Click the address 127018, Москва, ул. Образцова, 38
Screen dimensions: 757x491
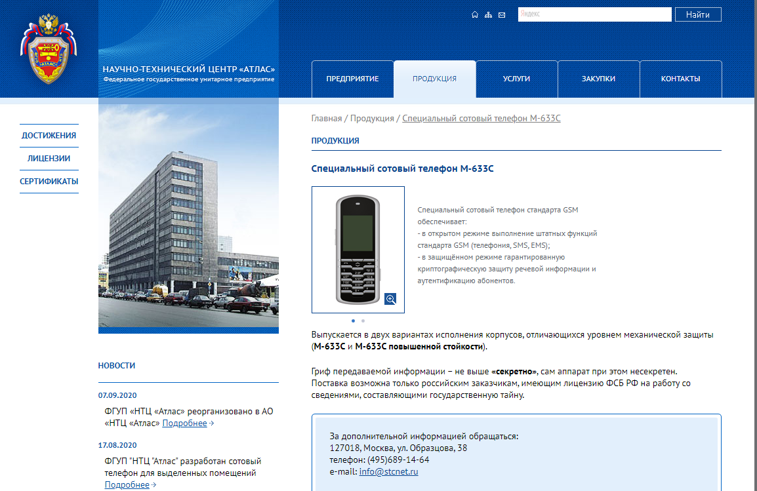pyautogui.click(x=398, y=448)
